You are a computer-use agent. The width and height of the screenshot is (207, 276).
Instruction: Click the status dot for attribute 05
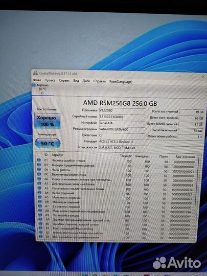(39, 165)
